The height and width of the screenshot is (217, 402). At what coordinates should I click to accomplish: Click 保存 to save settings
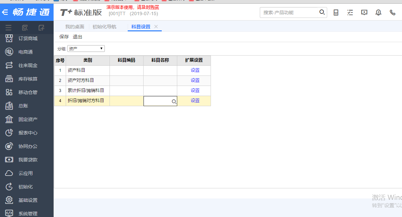coord(64,37)
